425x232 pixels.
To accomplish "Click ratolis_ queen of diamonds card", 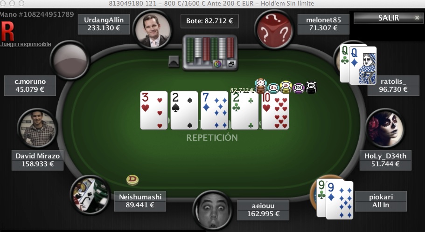I will [362, 65].
